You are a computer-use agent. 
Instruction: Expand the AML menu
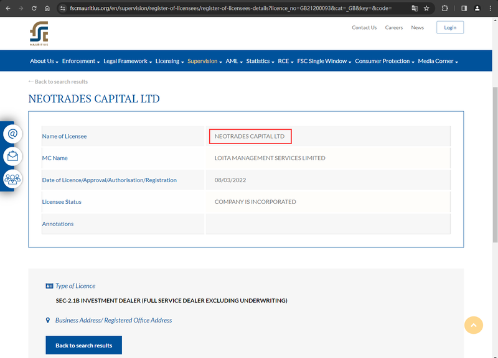[x=234, y=61]
